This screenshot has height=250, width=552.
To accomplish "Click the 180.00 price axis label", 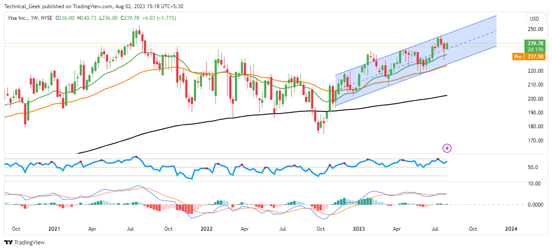I will pyautogui.click(x=535, y=127).
